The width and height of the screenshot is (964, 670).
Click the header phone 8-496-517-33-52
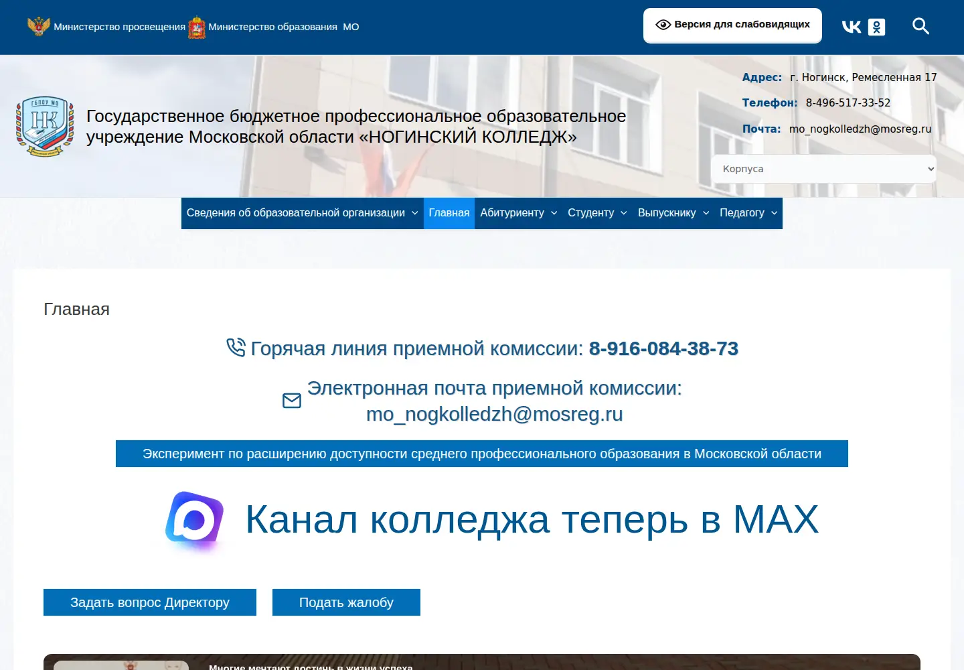pyautogui.click(x=848, y=103)
